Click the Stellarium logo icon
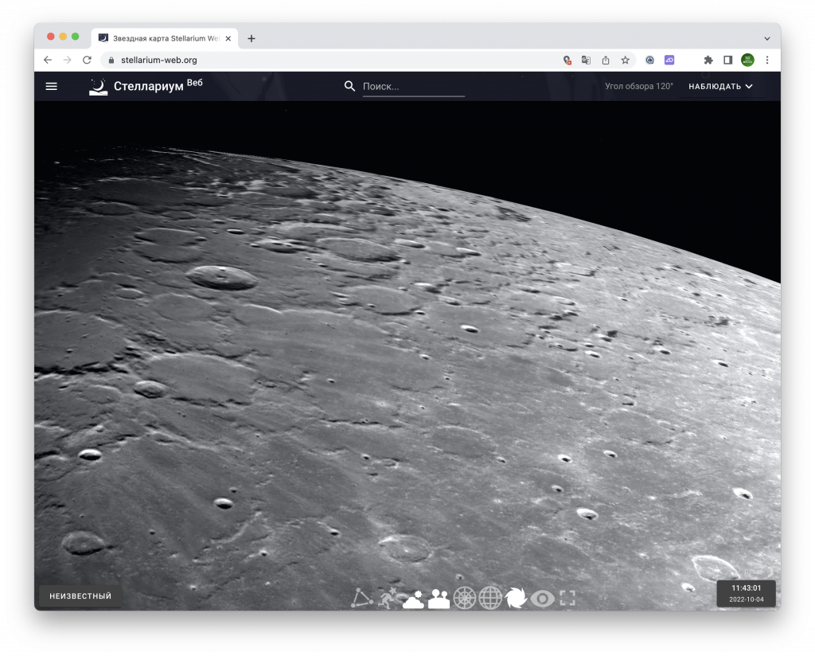Screen dimensions: 815x656 coord(98,86)
